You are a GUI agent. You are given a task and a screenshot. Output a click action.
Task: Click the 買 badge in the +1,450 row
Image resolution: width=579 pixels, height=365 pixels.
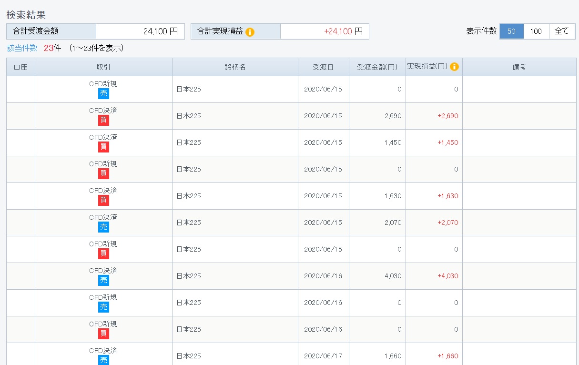click(x=103, y=147)
